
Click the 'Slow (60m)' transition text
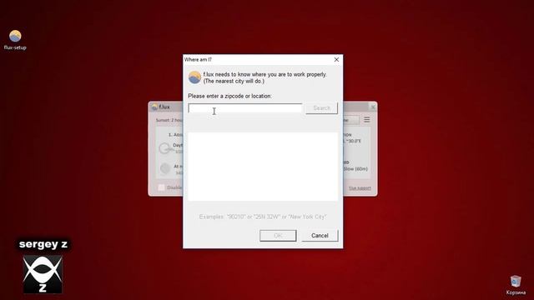click(356, 169)
